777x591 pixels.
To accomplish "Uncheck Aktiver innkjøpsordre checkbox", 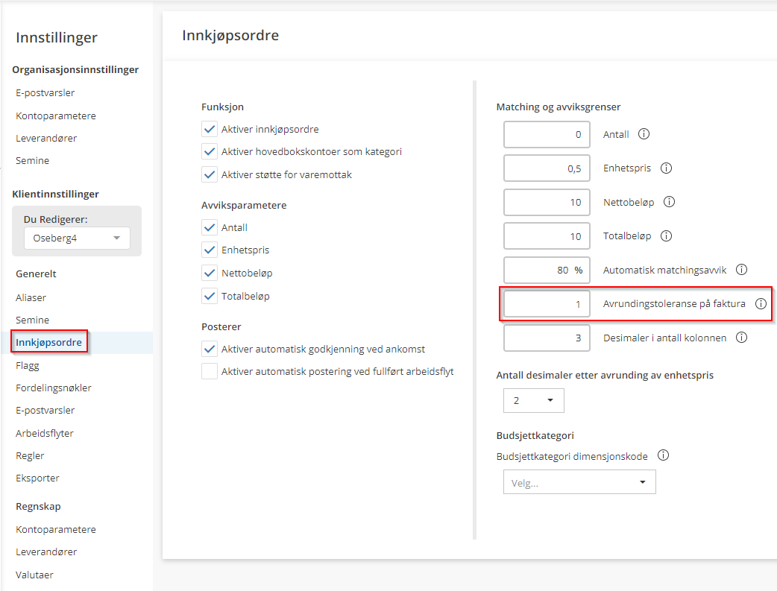I will coord(210,129).
